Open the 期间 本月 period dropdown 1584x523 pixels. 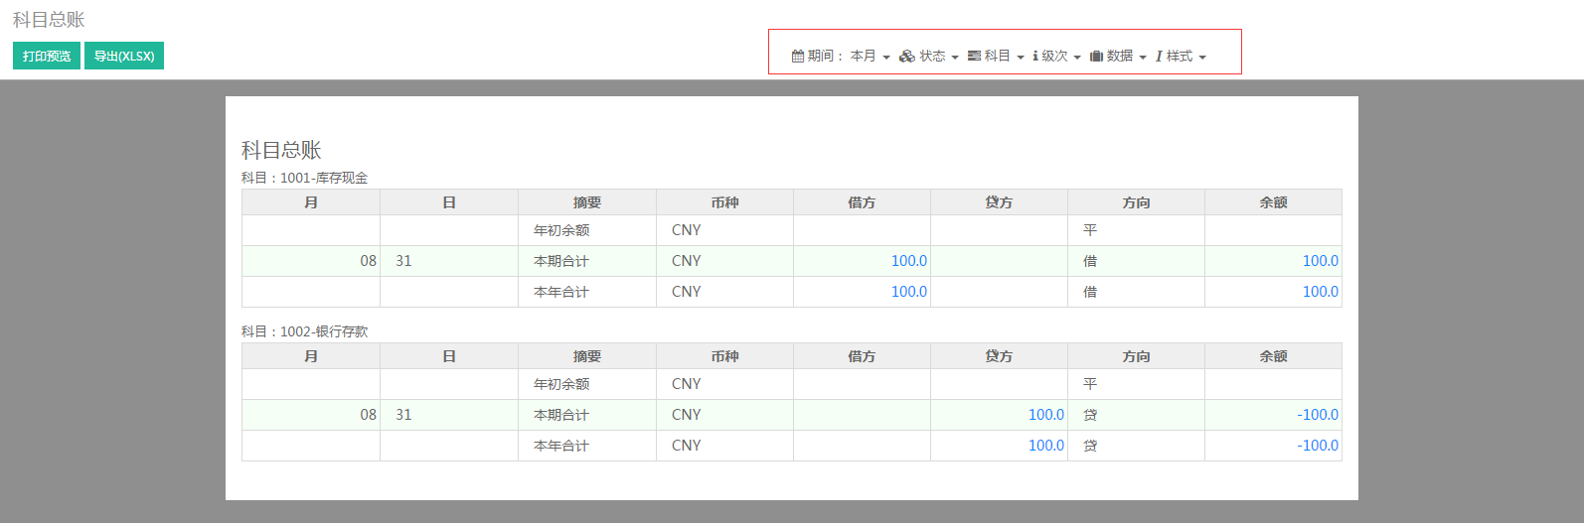point(841,56)
